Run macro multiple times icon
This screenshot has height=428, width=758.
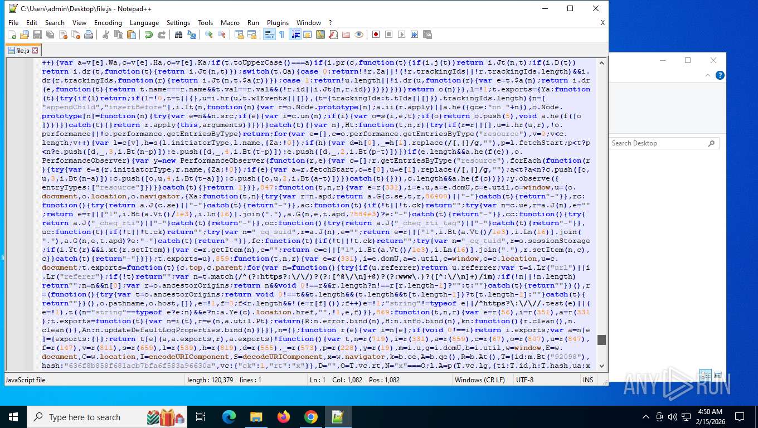(x=414, y=35)
